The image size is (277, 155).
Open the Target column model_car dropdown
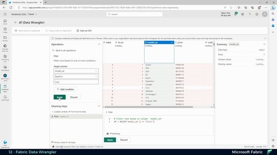(76, 71)
